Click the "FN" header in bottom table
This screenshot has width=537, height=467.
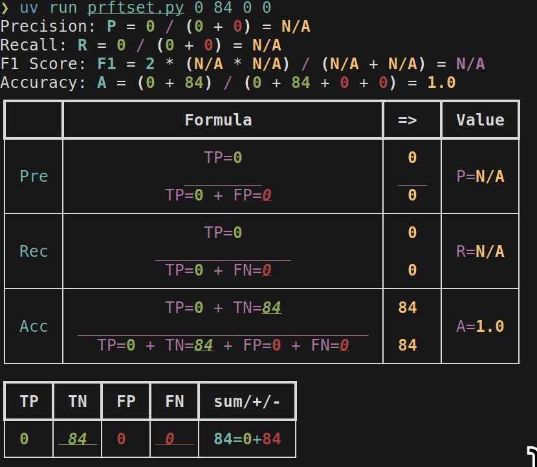click(175, 401)
